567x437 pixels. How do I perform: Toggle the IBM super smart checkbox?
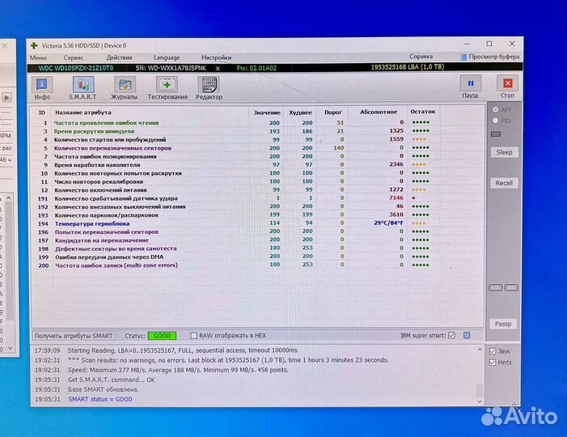click(451, 335)
